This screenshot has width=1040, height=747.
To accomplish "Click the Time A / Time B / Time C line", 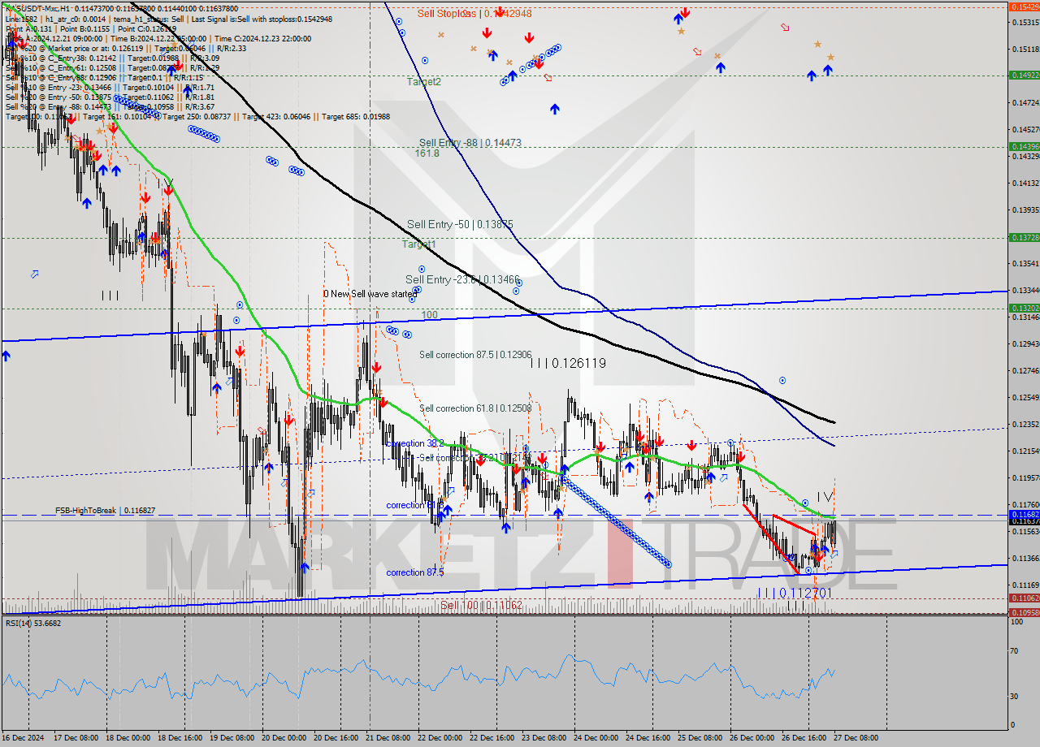I will (x=158, y=38).
